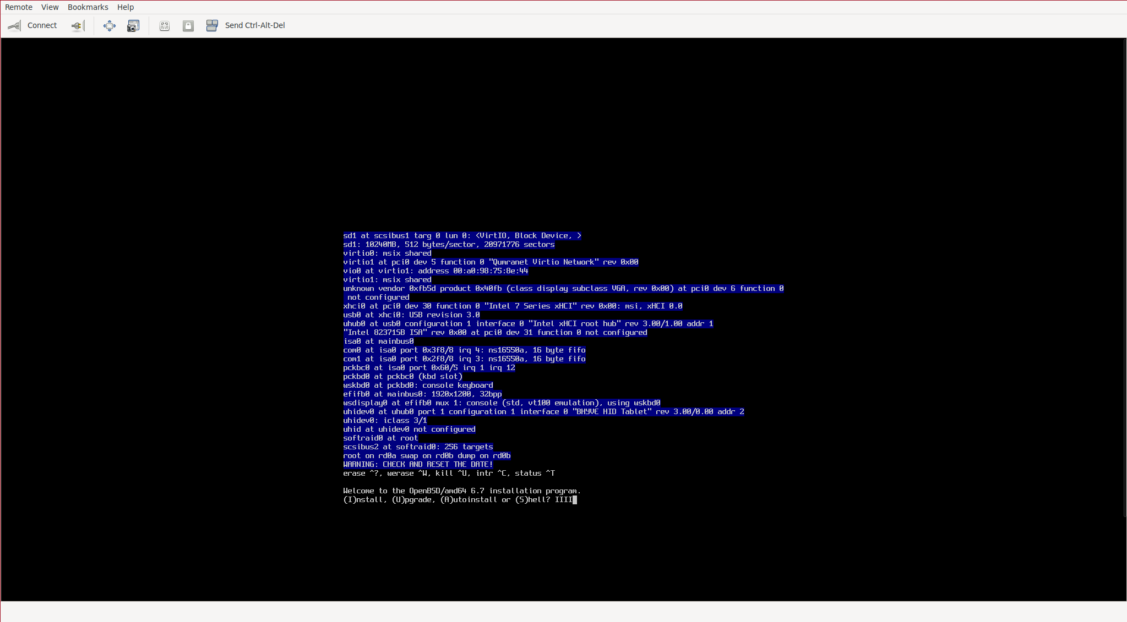Click the Ctrl-Alt-Del keyboard icon

click(212, 26)
